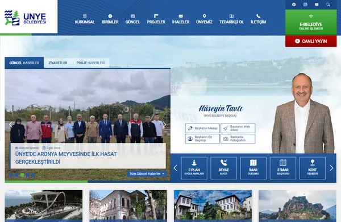Viewport: 341px width, 222px height.
Task: Open Başkanın Web Sitesi link
Action: 238,128
